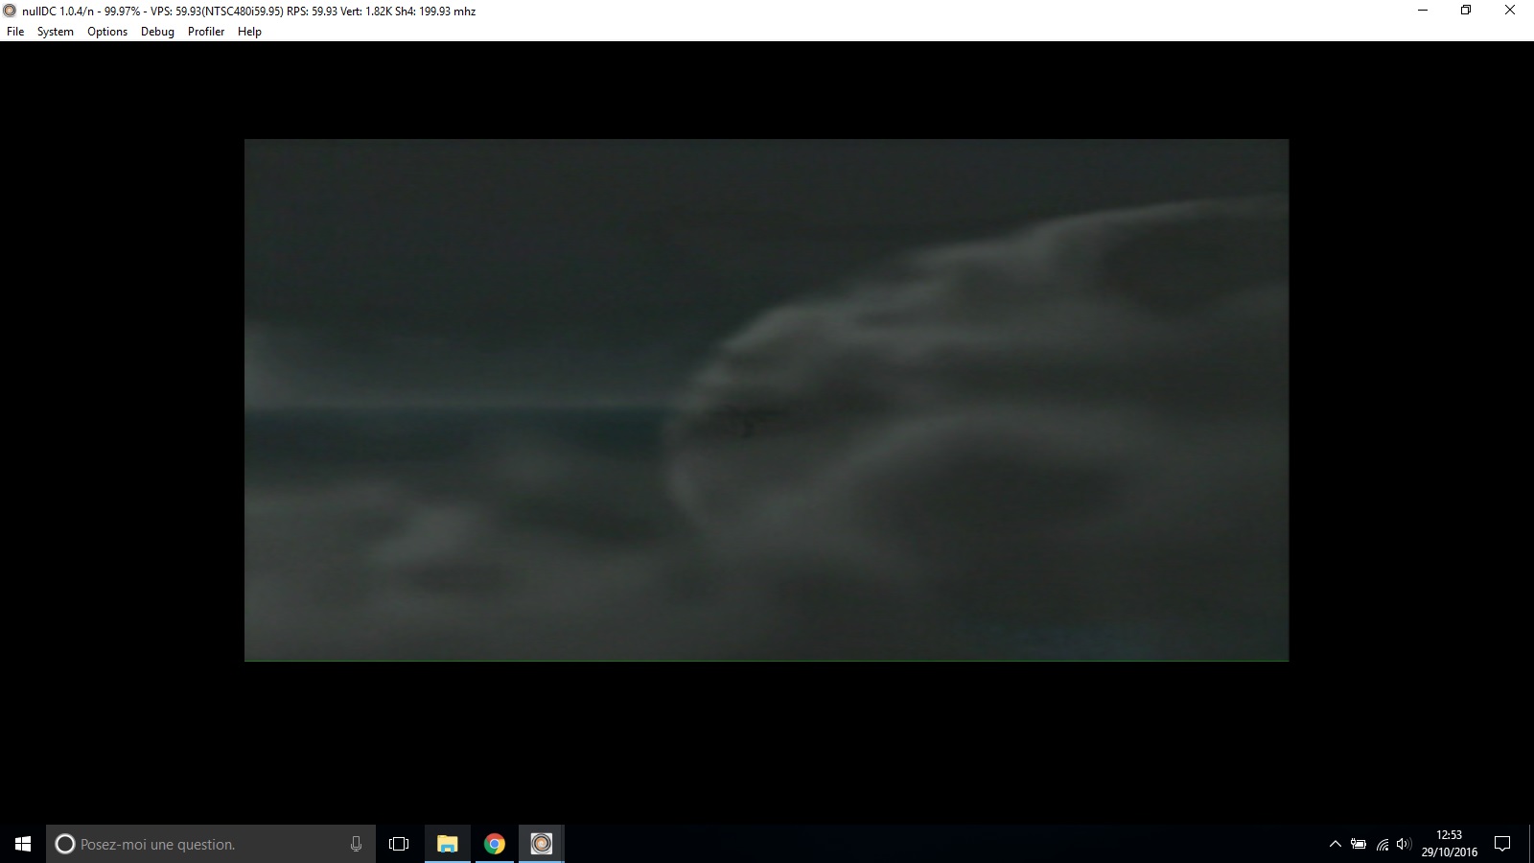Open Google Chrome from the taskbar
Viewport: 1534px width, 863px height.
click(495, 844)
